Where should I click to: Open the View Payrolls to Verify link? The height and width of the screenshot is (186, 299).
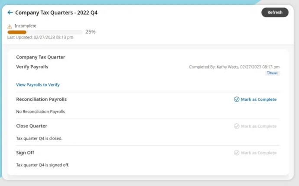[38, 85]
